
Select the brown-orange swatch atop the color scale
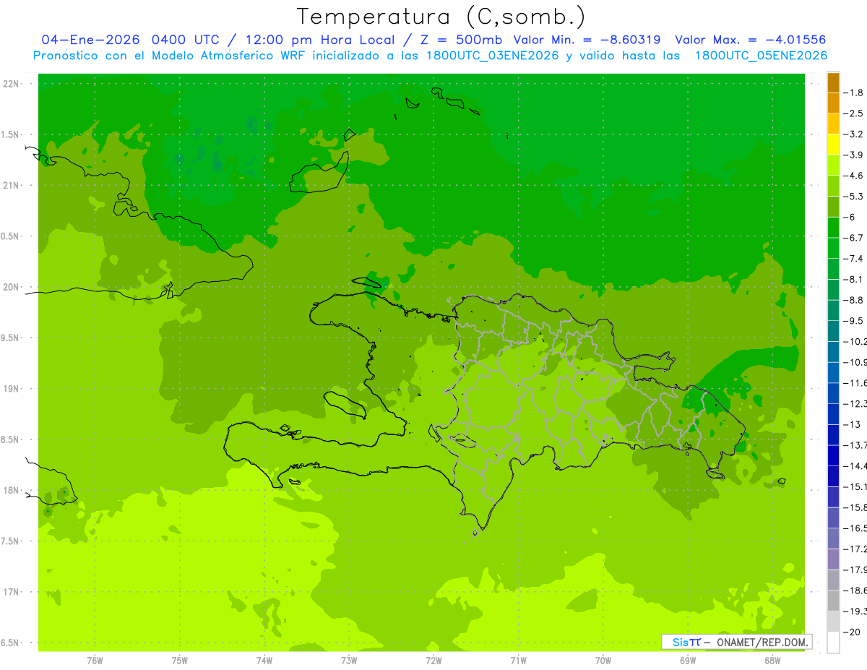833,82
